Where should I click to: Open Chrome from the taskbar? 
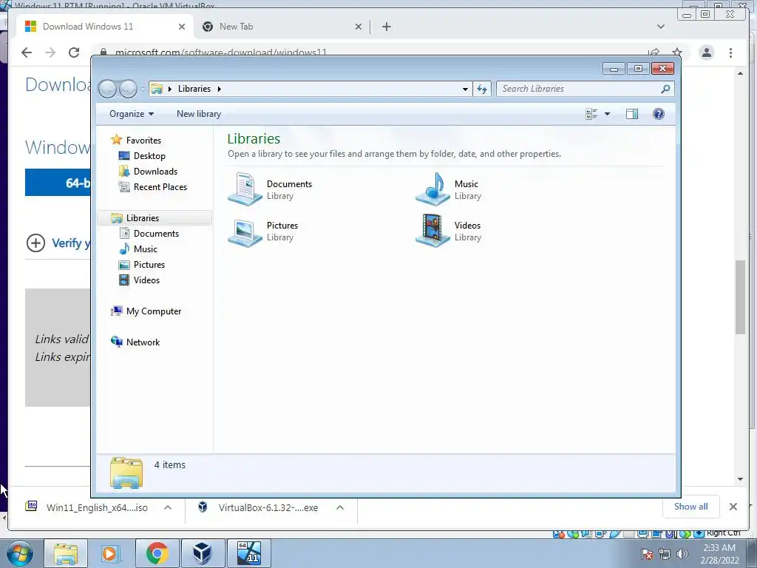point(157,553)
